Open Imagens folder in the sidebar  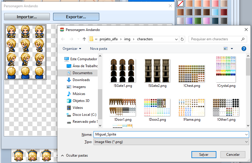tap(76, 87)
